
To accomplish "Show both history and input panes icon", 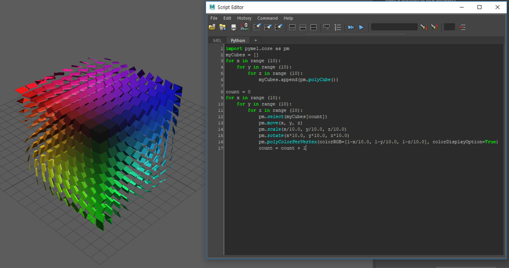I will coord(313,27).
